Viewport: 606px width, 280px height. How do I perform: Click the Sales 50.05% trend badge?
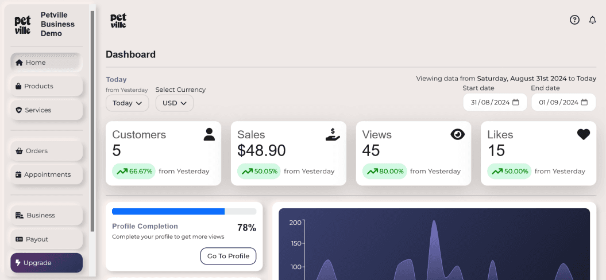tap(259, 171)
